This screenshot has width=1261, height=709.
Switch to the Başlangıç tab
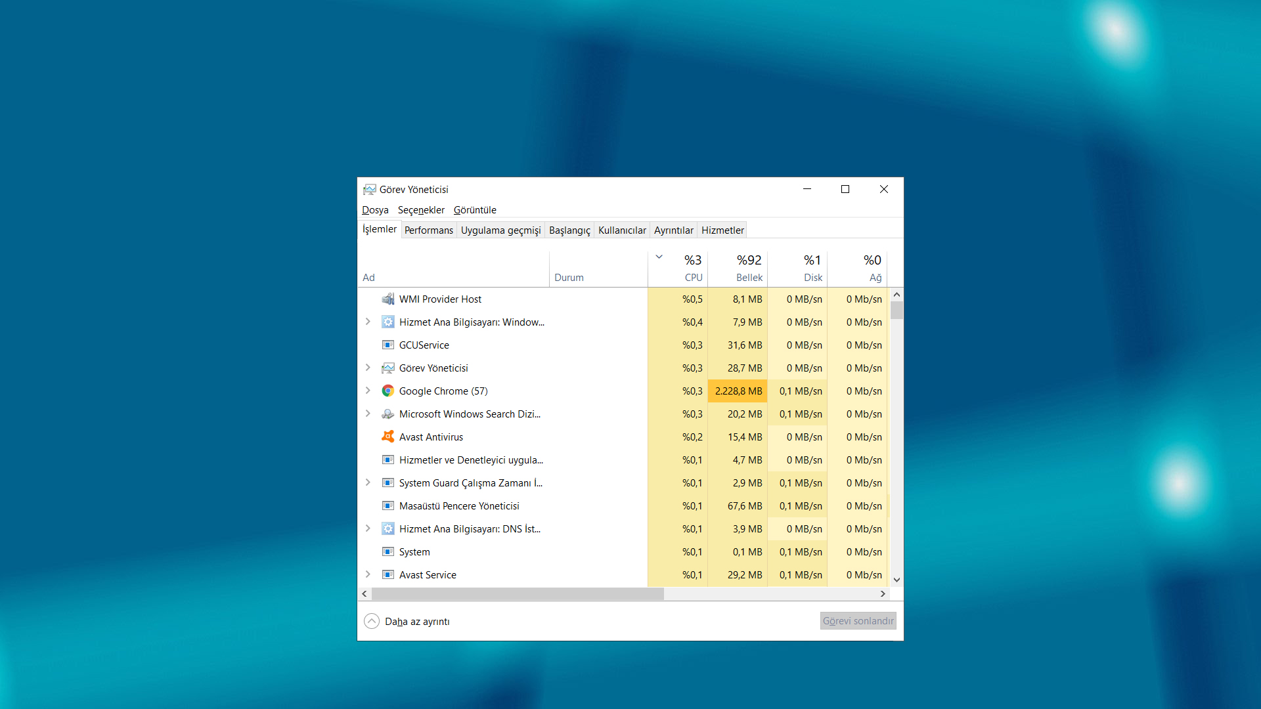[x=569, y=230]
